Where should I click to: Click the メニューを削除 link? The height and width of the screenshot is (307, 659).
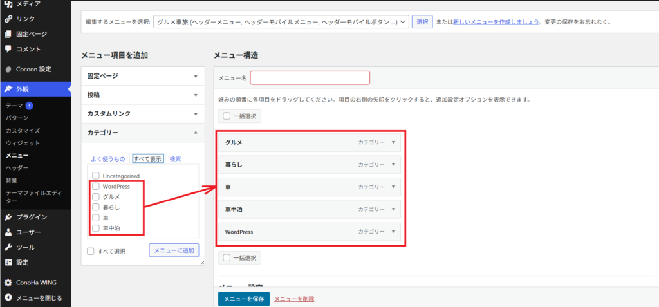[x=294, y=299]
